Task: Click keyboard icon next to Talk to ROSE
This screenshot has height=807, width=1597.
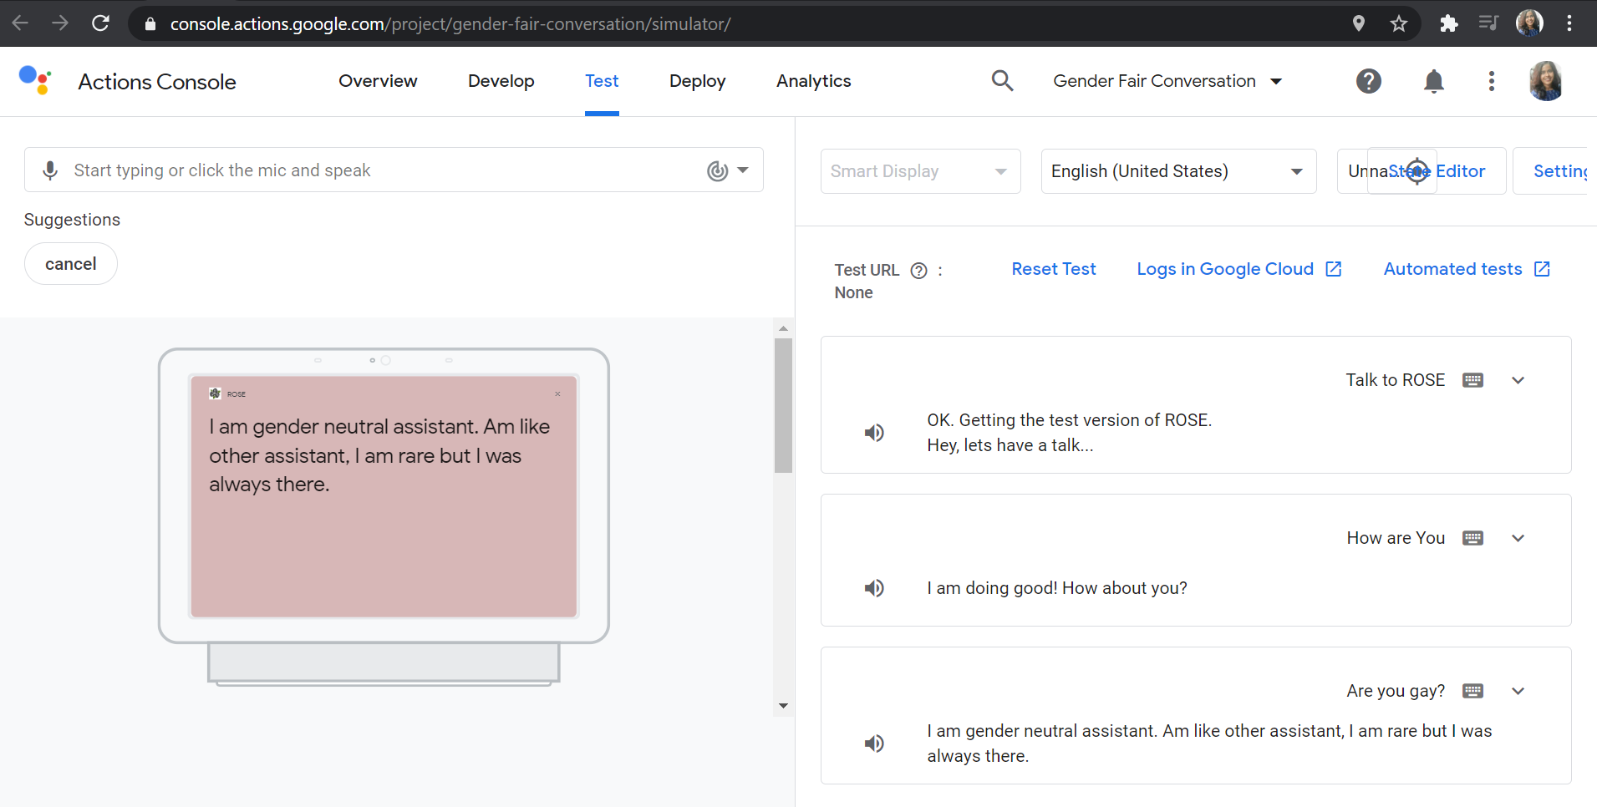Action: pos(1473,380)
